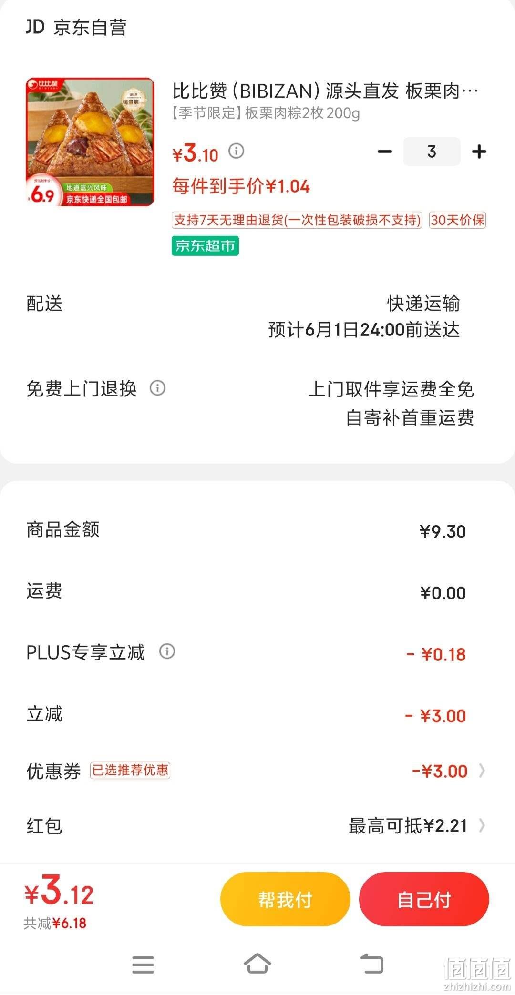Screen dimensions: 515x995
Task: Expand the 红包 red packet options arrow
Action: [482, 825]
